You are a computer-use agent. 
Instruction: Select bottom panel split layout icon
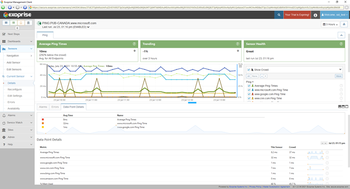(x=340, y=107)
